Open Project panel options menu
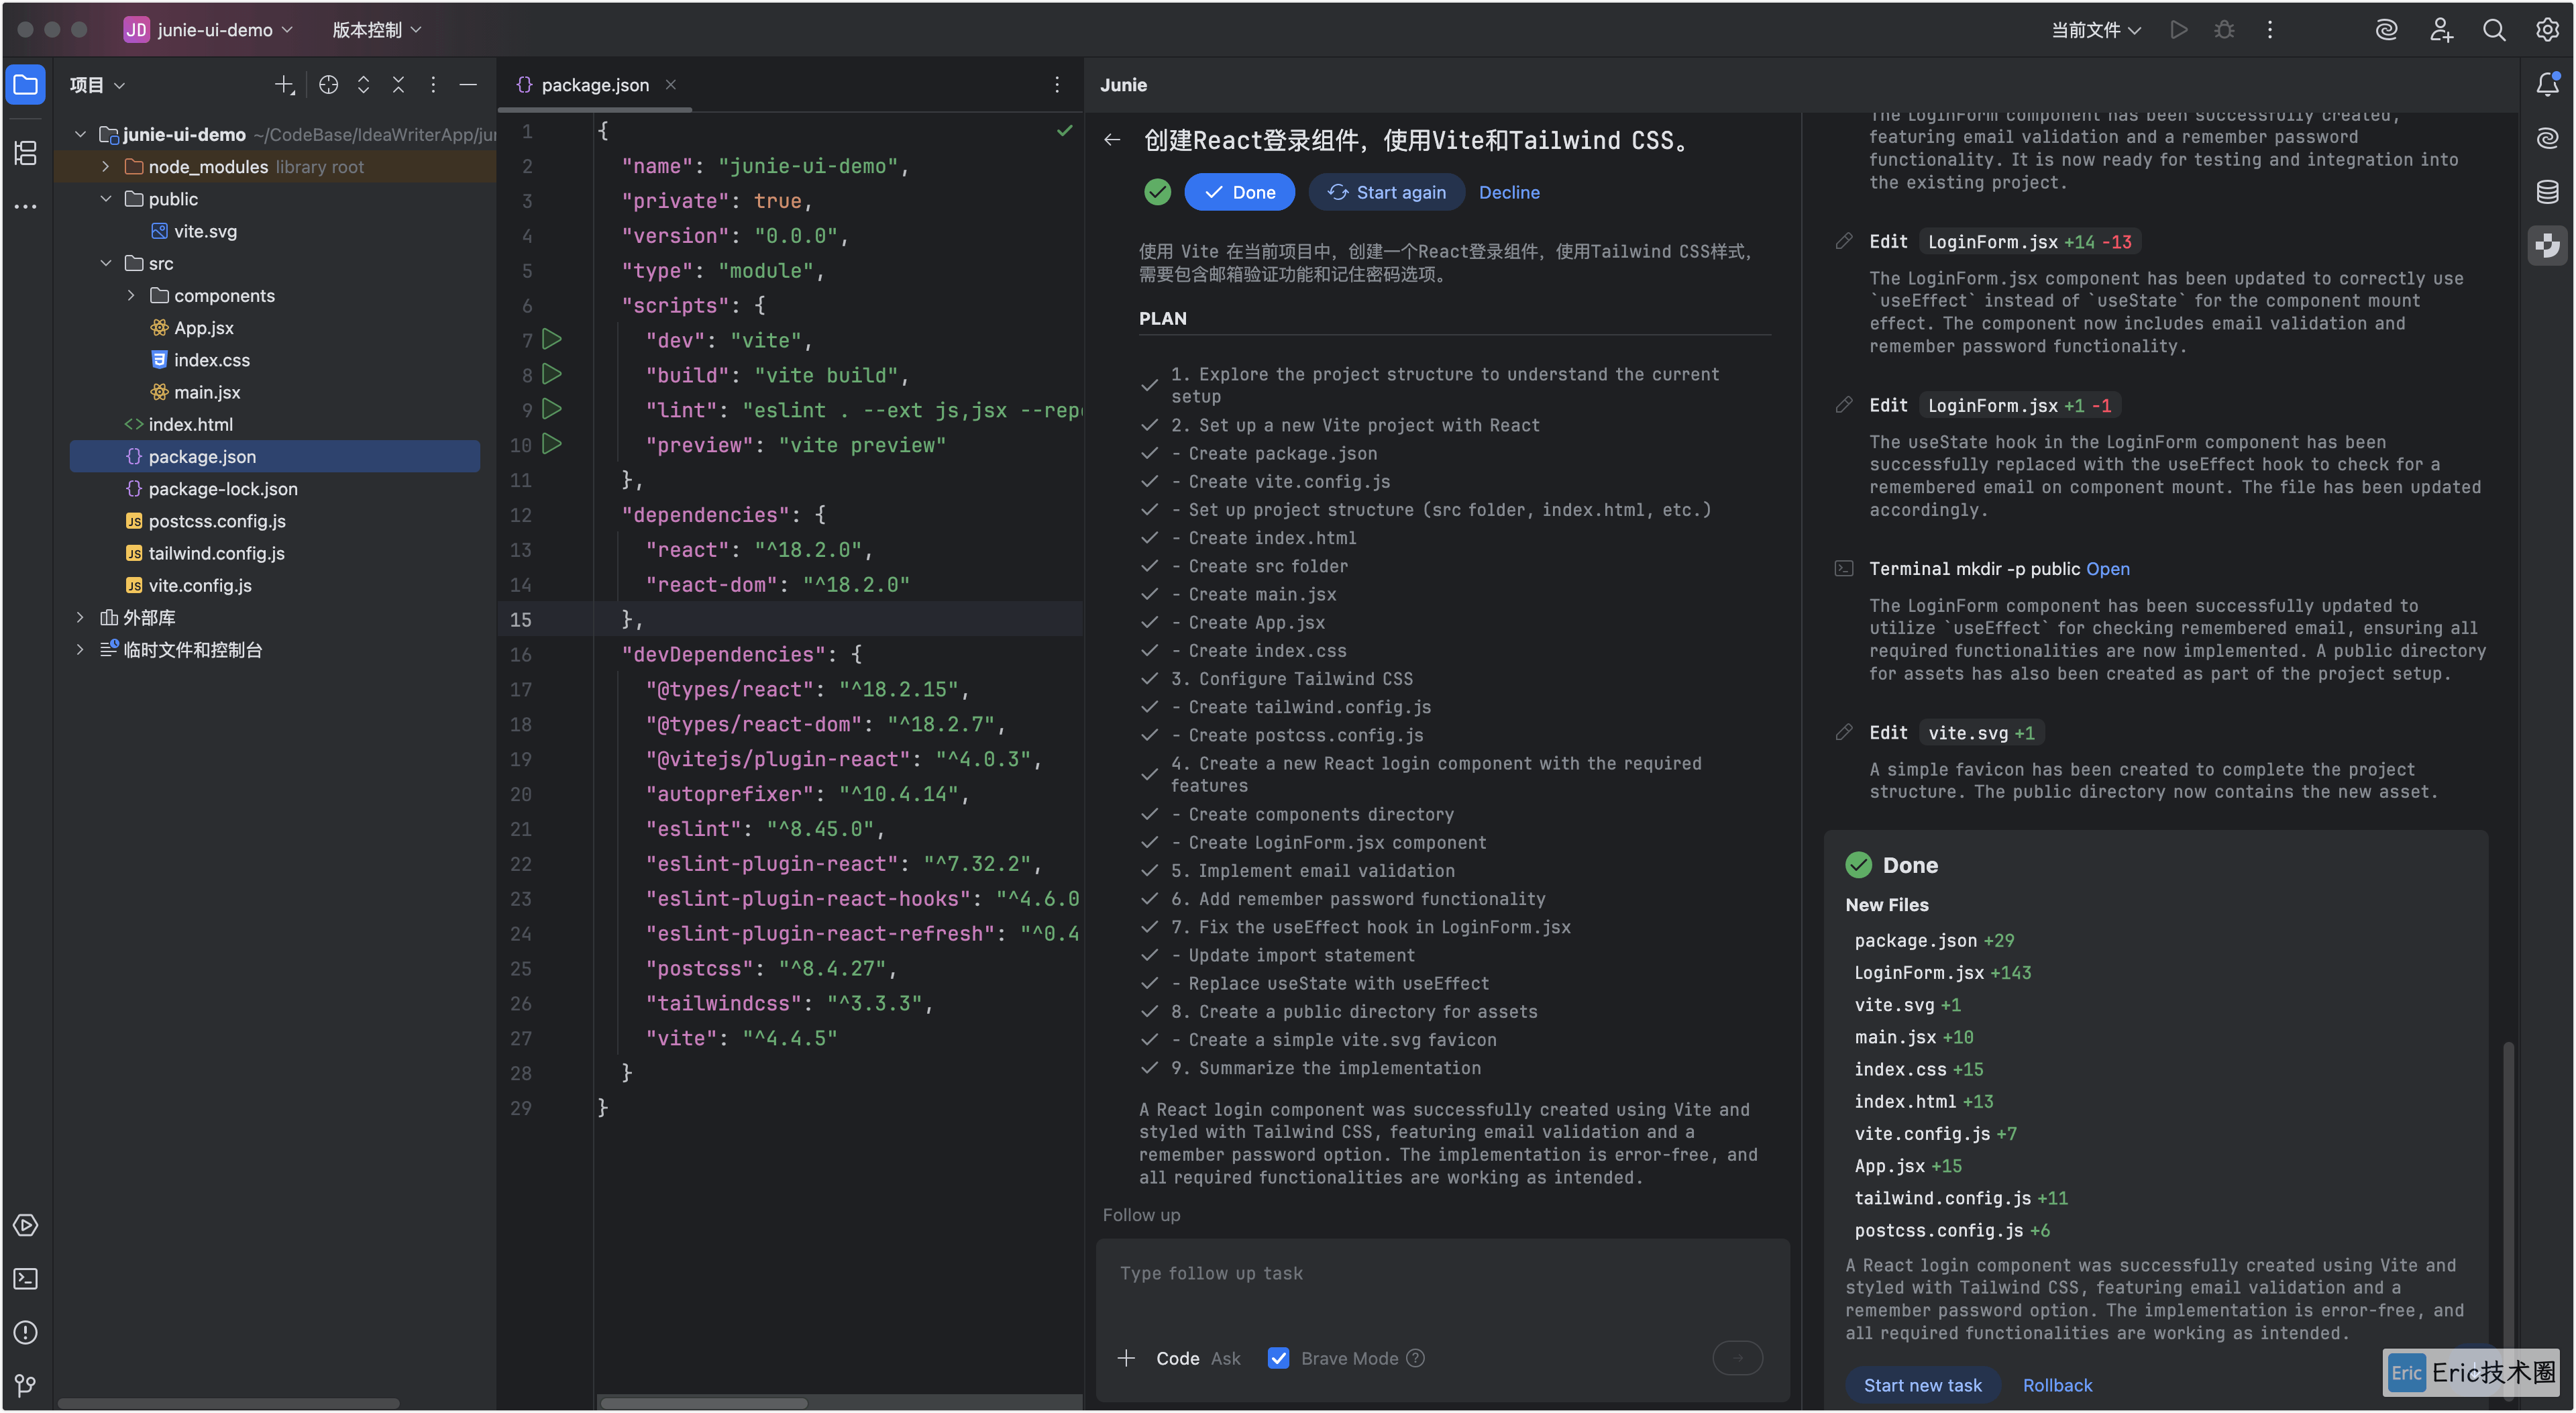Viewport: 2576px width, 1413px height. pyautogui.click(x=433, y=86)
